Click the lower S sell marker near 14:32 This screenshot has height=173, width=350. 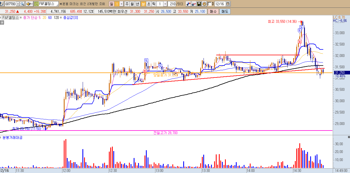pos(300,31)
